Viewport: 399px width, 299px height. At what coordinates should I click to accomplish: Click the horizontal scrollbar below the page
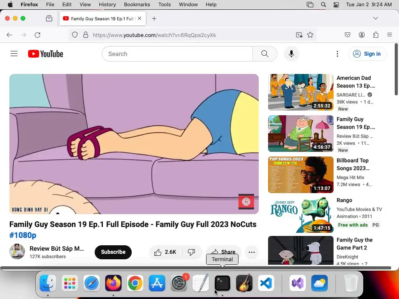click(196, 268)
